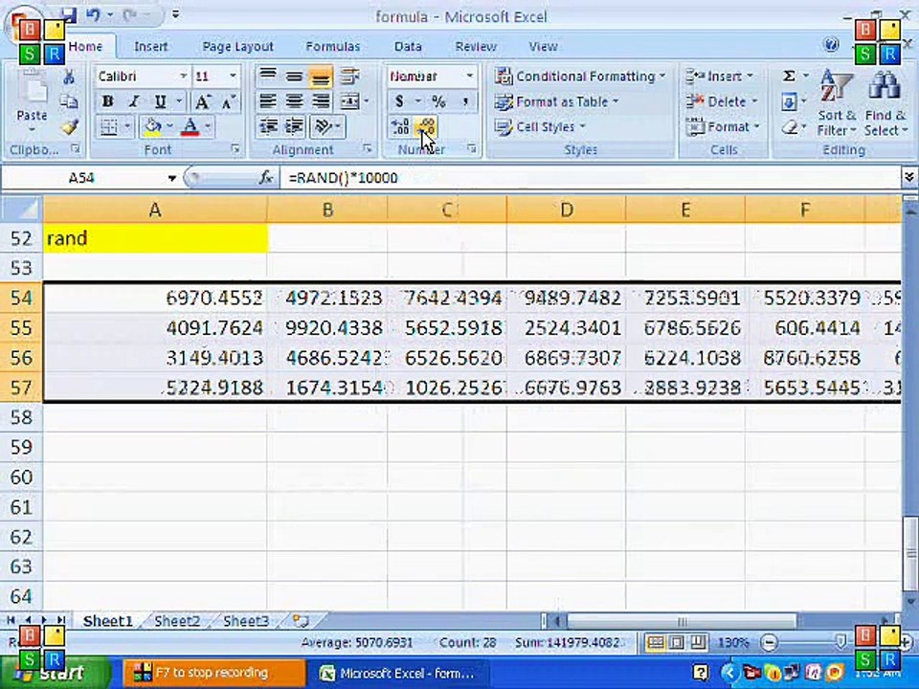Click the Name Box showing A54
Screen dimensions: 919x689
point(82,178)
